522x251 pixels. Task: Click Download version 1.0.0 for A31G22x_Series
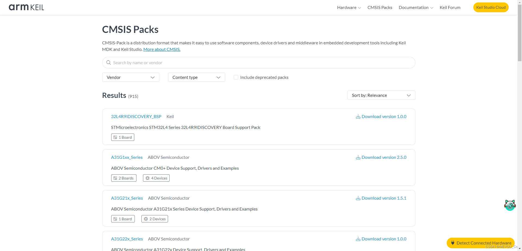point(381,239)
